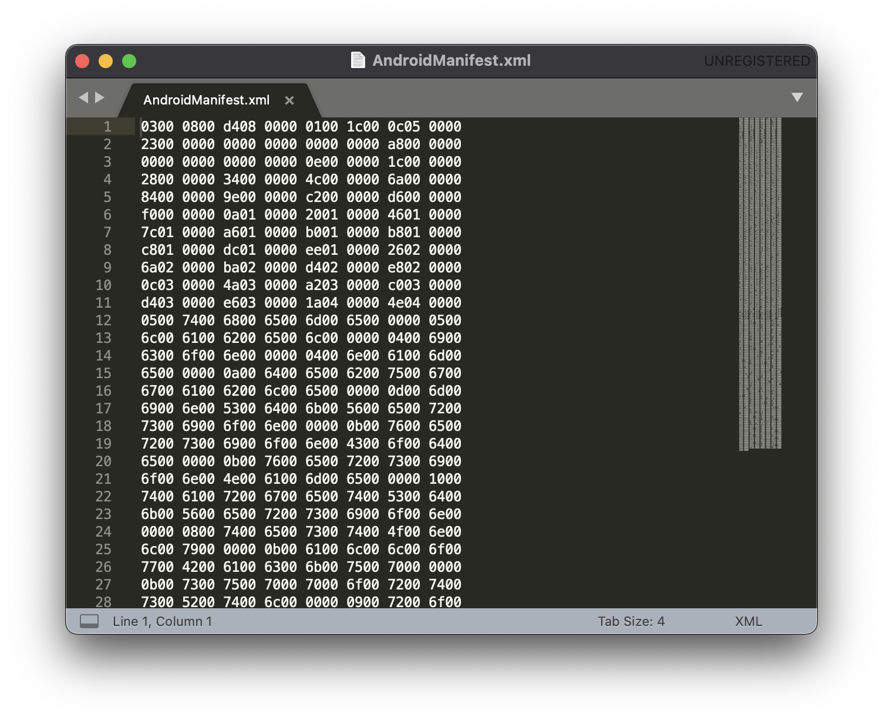Click hex value 7400 on line 12
Screen dimensions: 883x721
coord(198,320)
